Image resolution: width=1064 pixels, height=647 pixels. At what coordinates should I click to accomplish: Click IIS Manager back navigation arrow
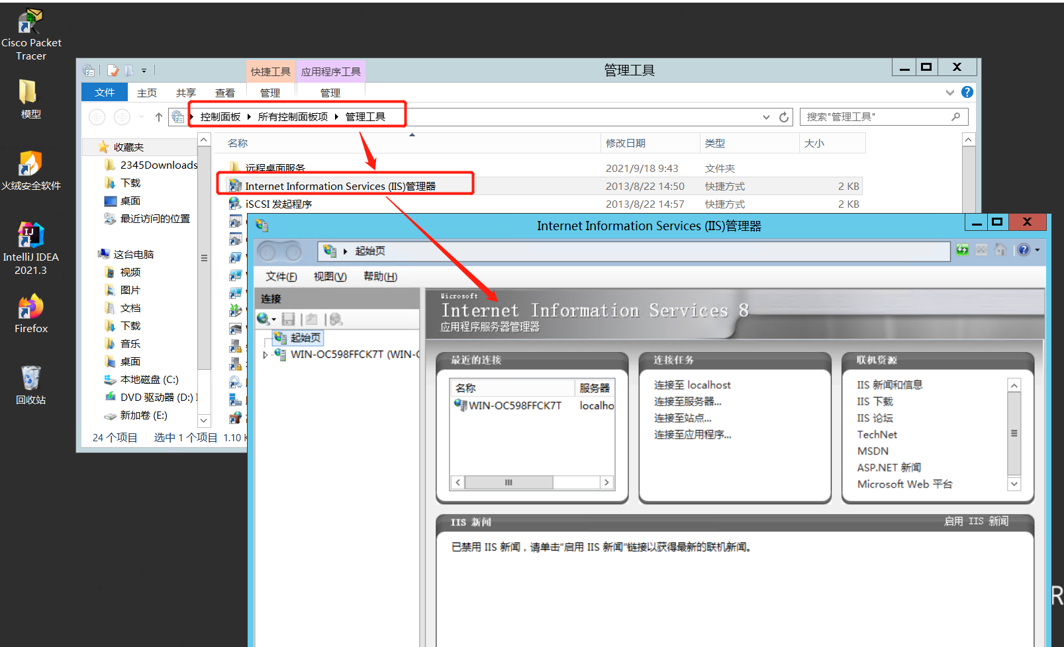(267, 251)
